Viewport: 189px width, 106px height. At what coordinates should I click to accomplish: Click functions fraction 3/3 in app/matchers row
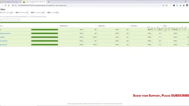[160, 41]
